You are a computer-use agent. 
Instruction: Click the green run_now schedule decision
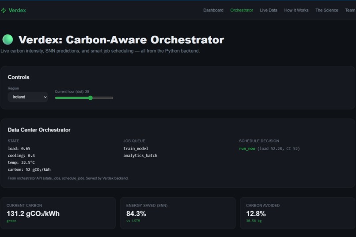247,149
